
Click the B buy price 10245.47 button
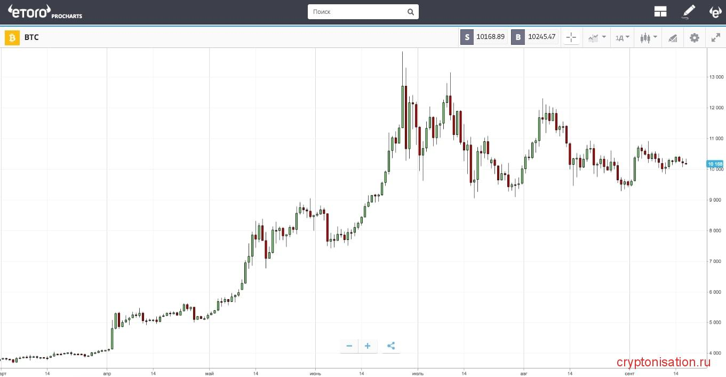534,37
